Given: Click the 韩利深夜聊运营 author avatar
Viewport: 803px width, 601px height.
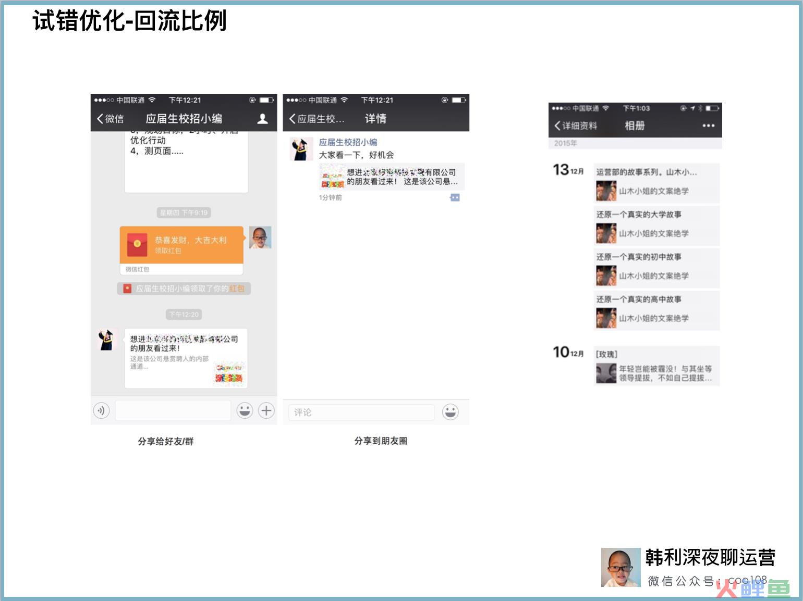Looking at the screenshot, I should [x=620, y=567].
